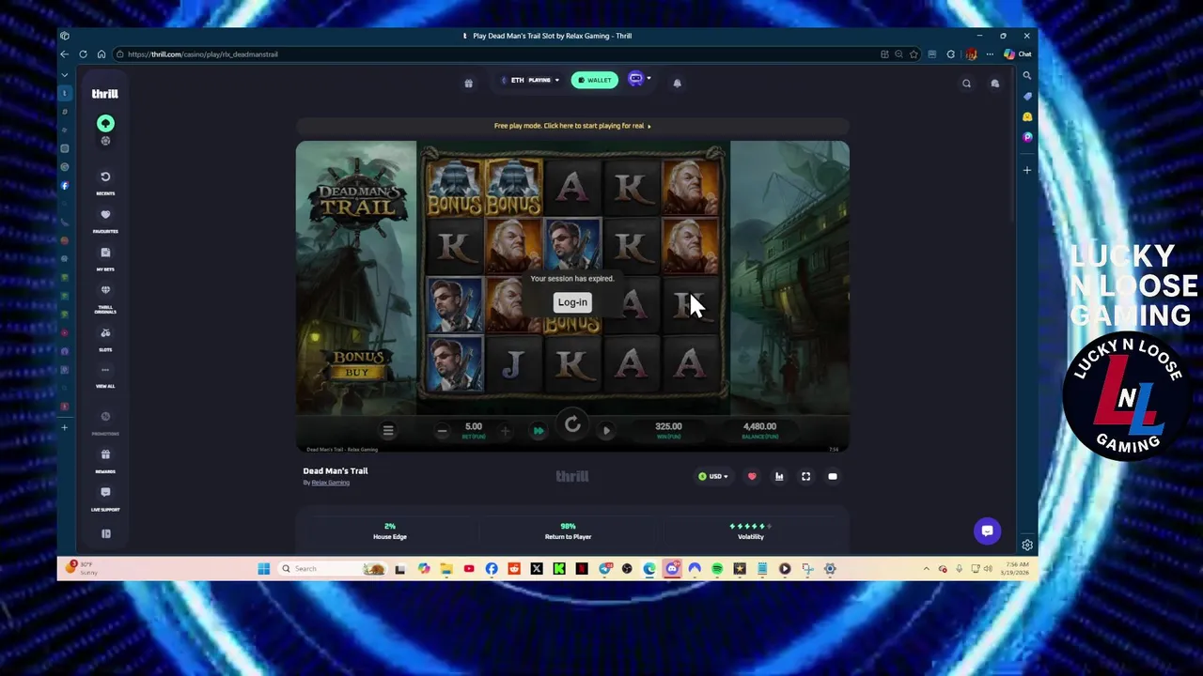This screenshot has height=676, width=1203.
Task: Select the Sports ball icon in sidebar
Action: point(105,141)
